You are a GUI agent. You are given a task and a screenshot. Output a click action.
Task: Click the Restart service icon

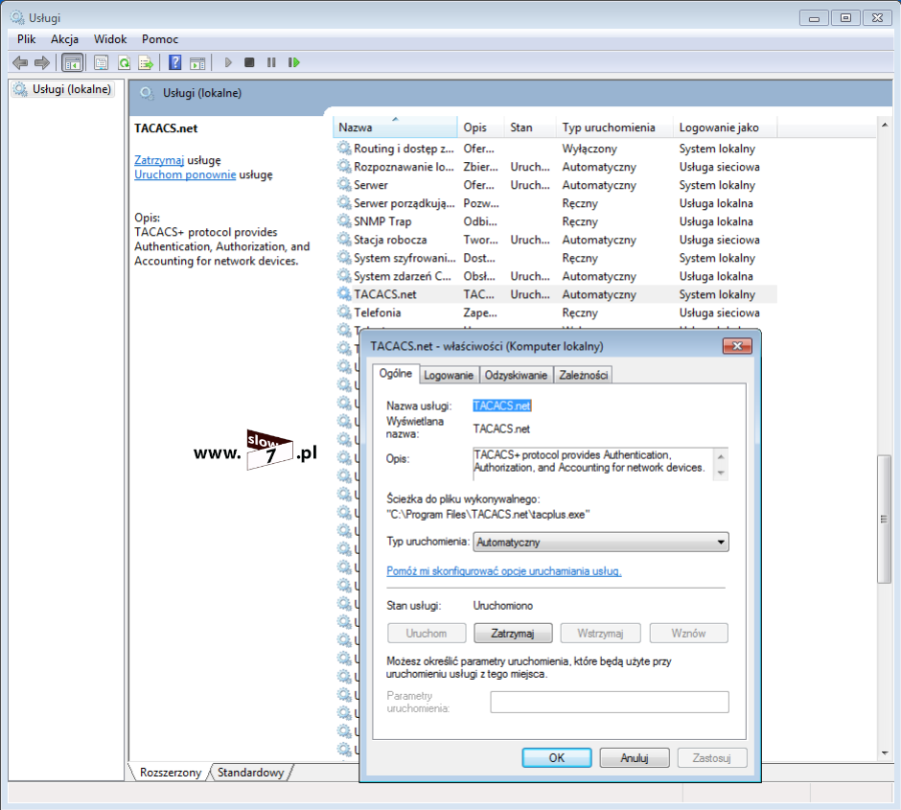pyautogui.click(x=294, y=62)
